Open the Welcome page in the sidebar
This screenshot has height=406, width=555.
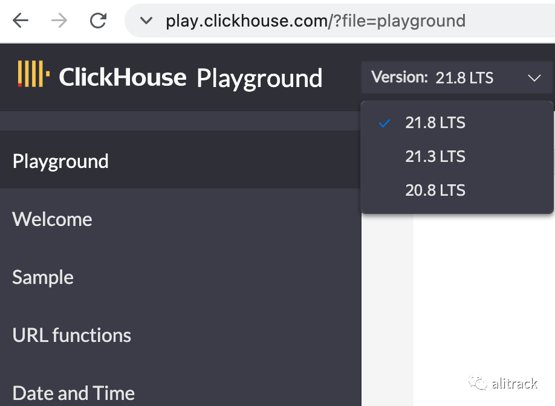coord(52,219)
